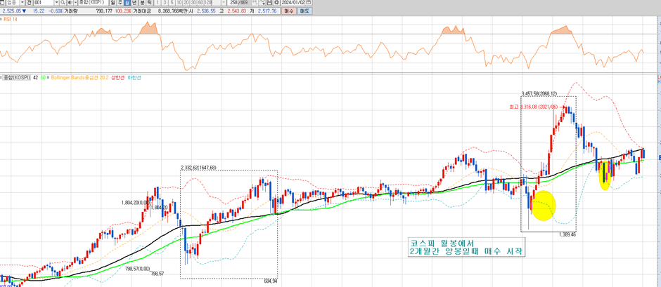This screenshot has width=661, height=287.
Task: Choose the interval 5 button
Action: [172, 2]
